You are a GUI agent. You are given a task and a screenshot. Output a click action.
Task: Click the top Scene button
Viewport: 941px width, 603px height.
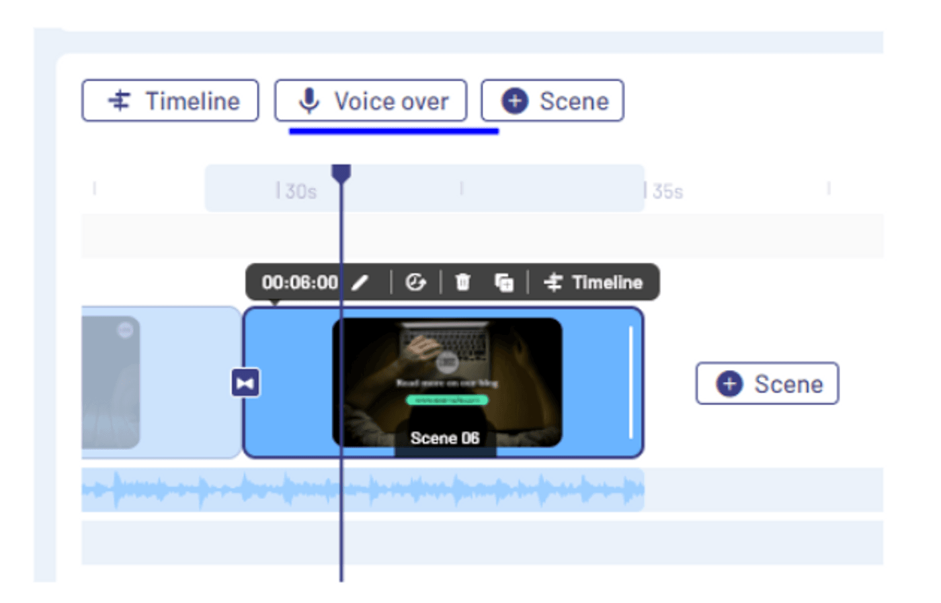pyautogui.click(x=552, y=100)
